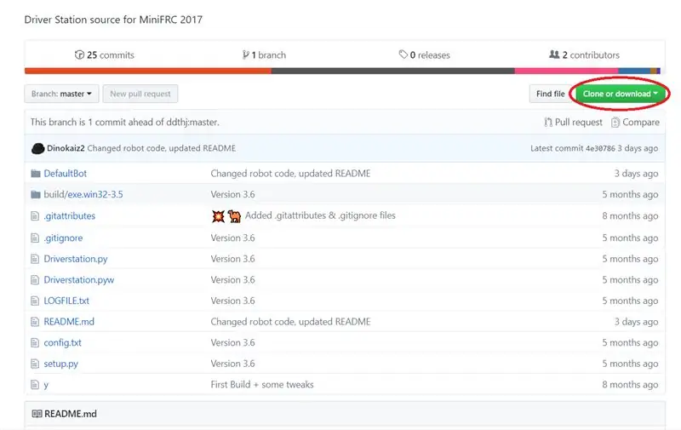
Task: Click the camel emoji in commit message
Action: (234, 216)
